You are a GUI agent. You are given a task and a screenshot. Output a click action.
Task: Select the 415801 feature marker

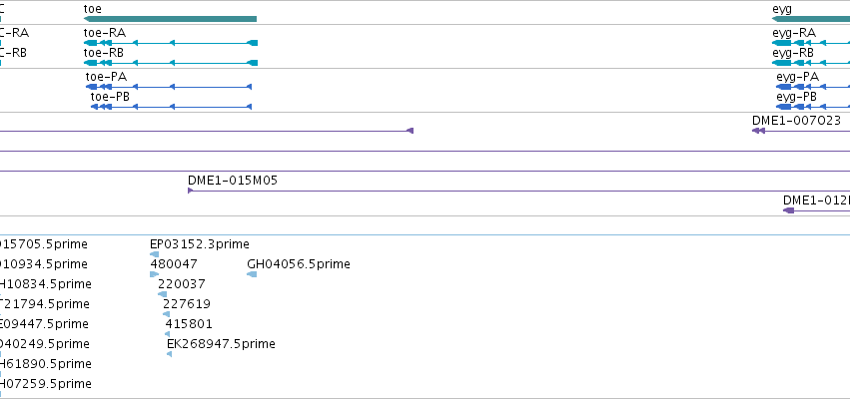[x=169, y=334]
